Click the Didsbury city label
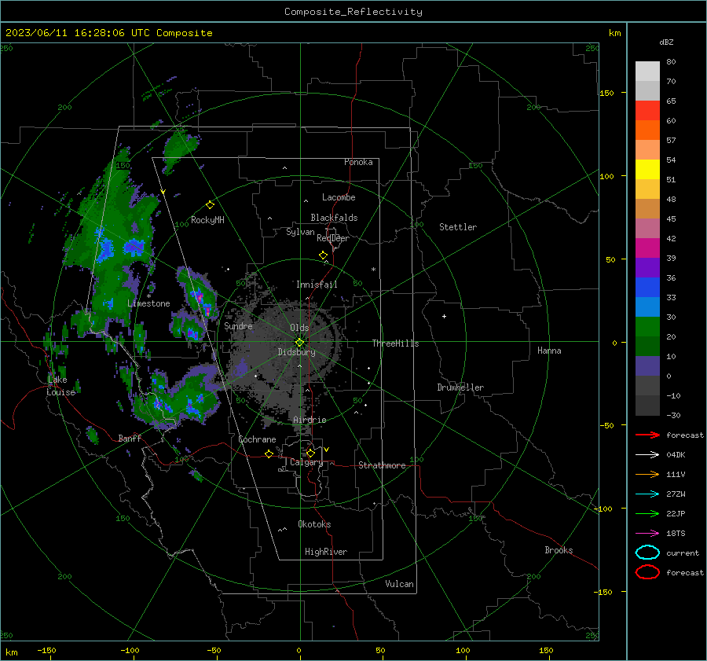Image resolution: width=707 pixels, height=661 pixels. 297,352
